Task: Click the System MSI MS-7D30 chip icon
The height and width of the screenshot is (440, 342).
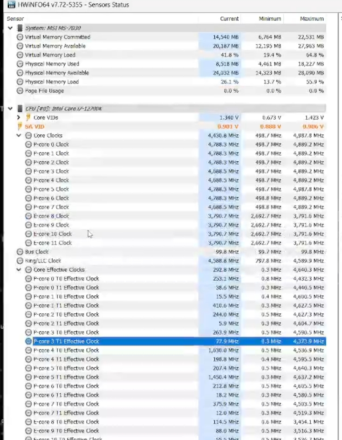Action: (20, 28)
